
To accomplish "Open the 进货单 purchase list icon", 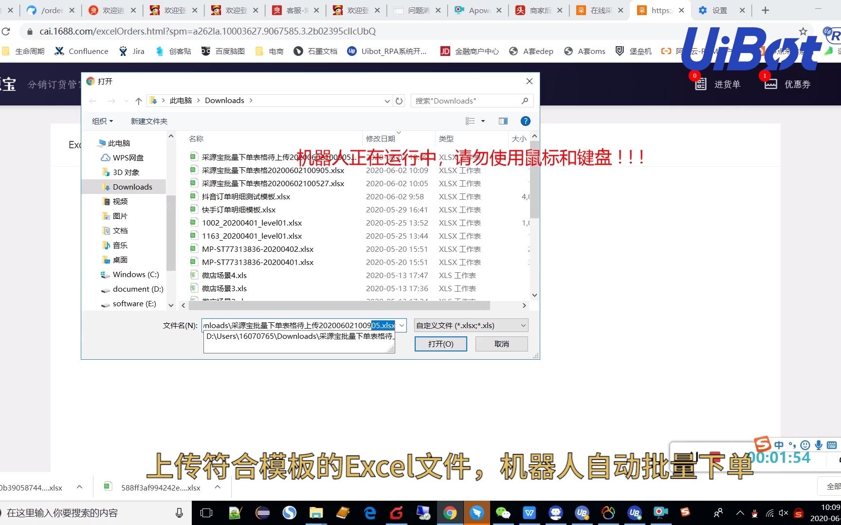I will pos(700,83).
